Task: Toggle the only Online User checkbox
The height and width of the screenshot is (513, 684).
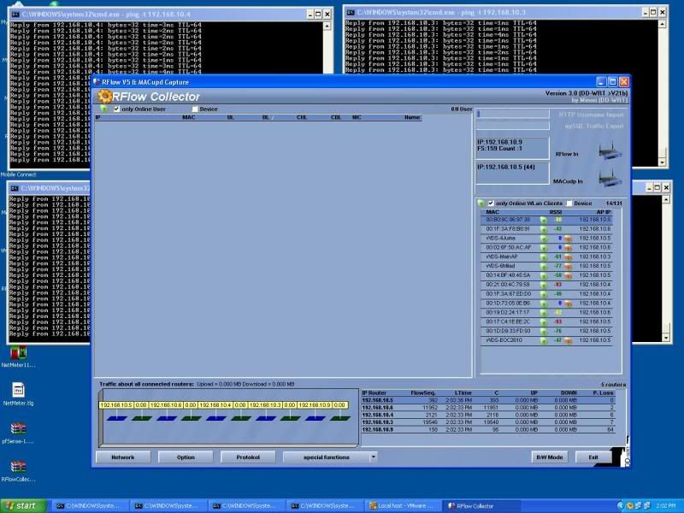Action: click(x=116, y=109)
